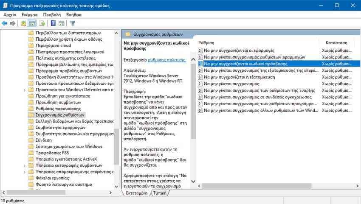This screenshot has width=361, height=204.
Task: Switch to the Εκτεταμένη tab
Action: [x=136, y=193]
